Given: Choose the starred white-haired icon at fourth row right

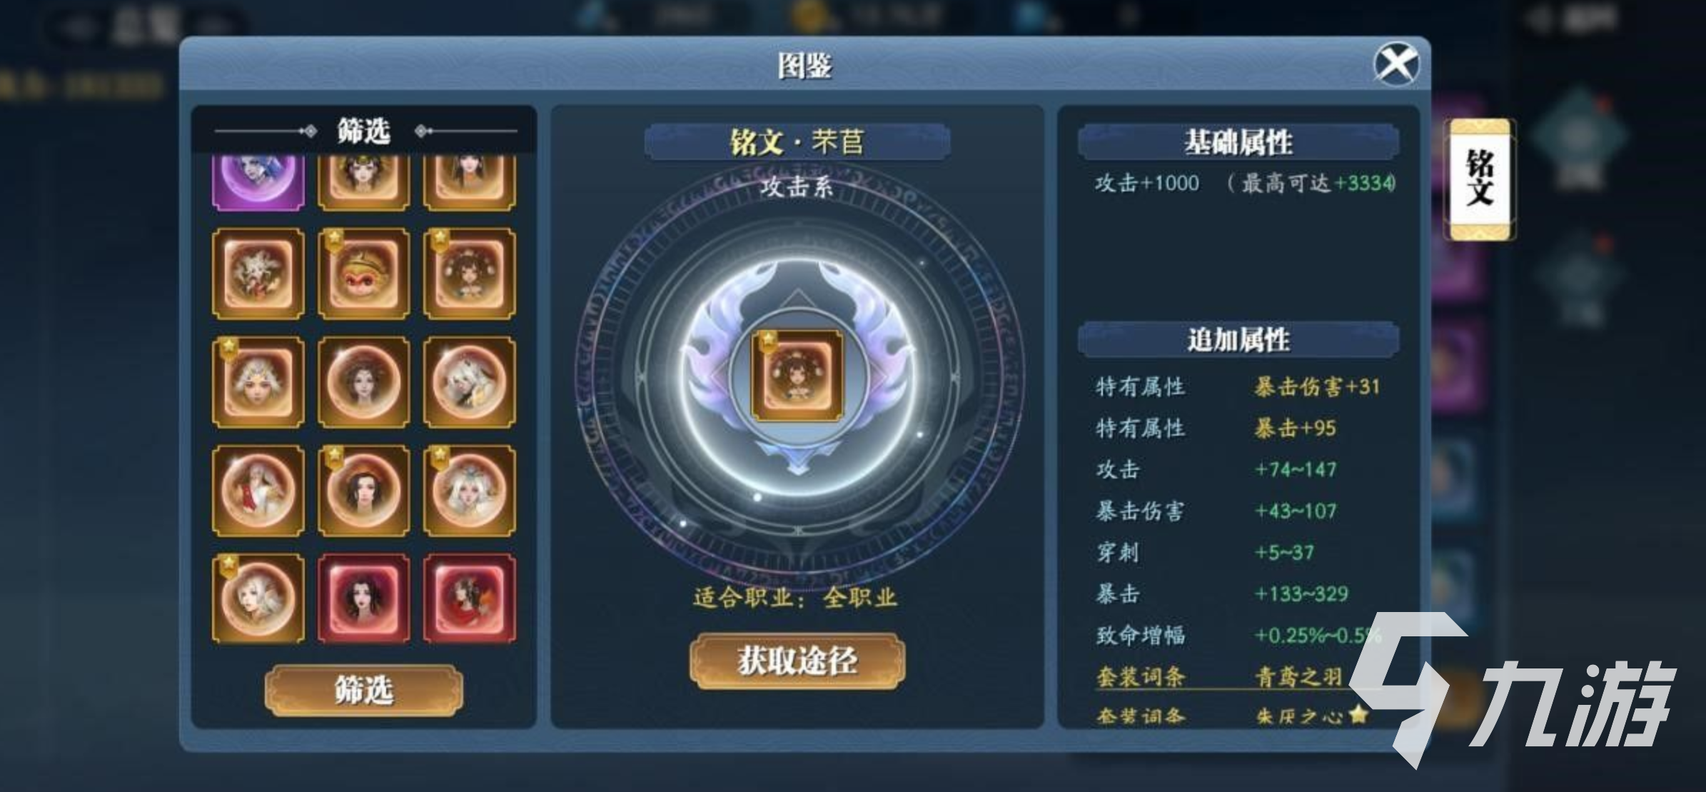Looking at the screenshot, I should [469, 491].
